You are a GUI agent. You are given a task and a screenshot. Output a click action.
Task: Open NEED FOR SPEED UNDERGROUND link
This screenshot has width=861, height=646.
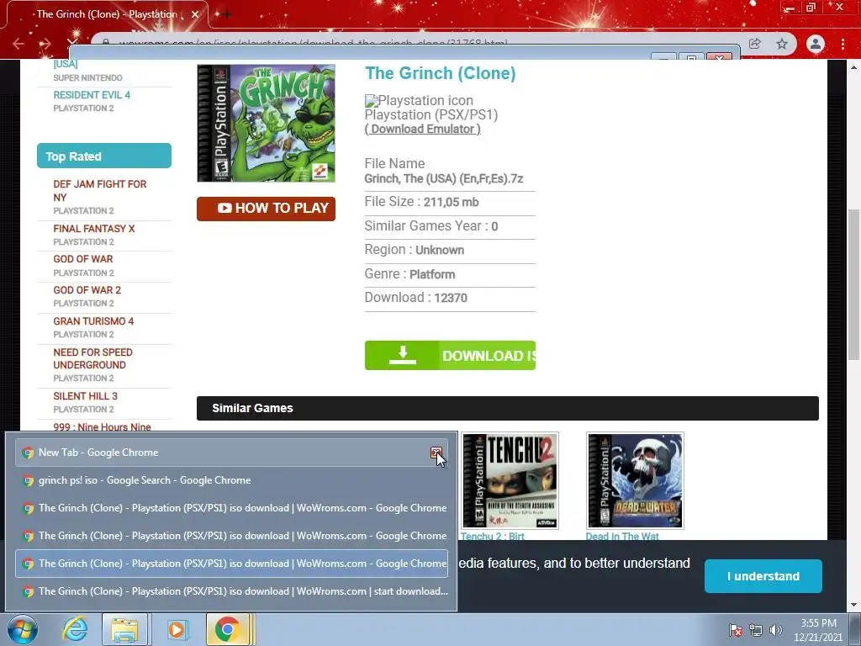coord(92,358)
